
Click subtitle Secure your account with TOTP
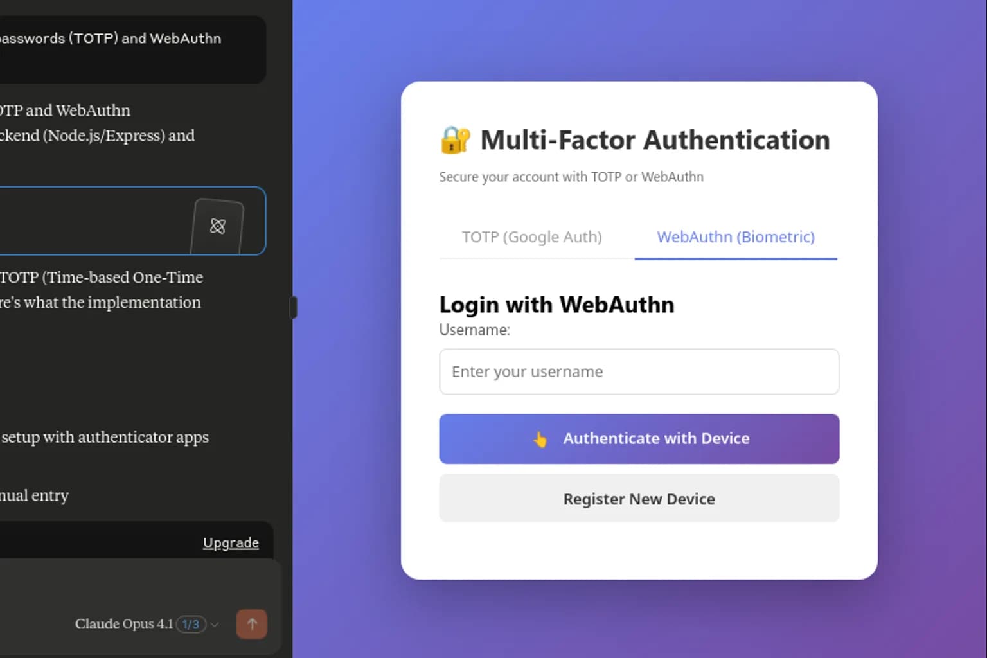point(571,177)
